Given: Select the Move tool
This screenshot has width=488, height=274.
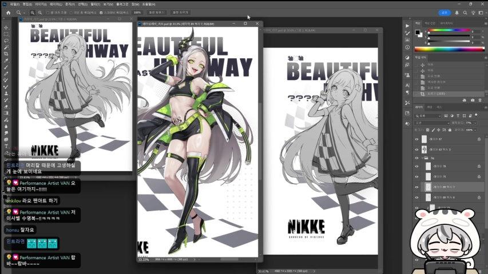Looking at the screenshot, I should tap(6, 27).
